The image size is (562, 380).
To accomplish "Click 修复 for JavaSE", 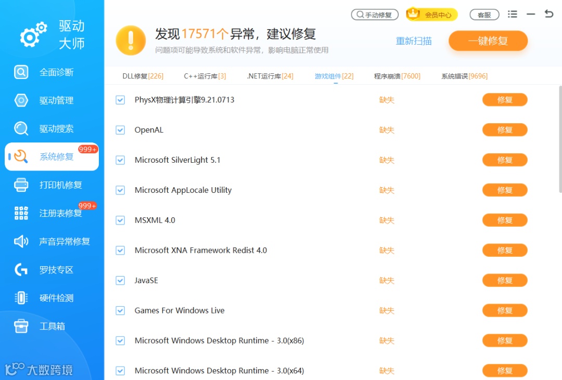I will tap(505, 280).
